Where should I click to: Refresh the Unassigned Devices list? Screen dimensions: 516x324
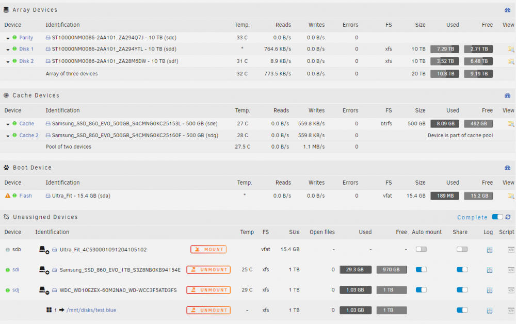pos(508,217)
